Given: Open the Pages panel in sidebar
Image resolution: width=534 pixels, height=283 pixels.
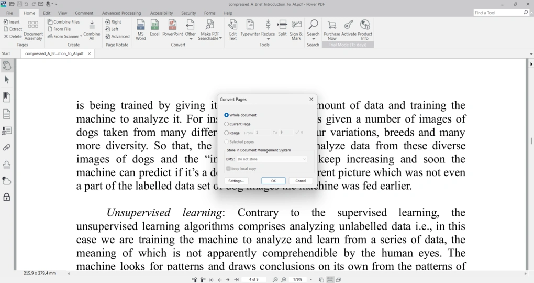Looking at the screenshot, I should tap(7, 114).
